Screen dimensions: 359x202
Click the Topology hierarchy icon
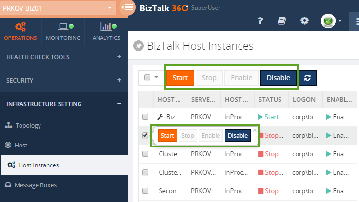(8, 125)
